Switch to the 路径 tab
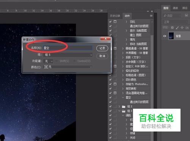Viewport: 190px width, 141px height. pos(185,8)
